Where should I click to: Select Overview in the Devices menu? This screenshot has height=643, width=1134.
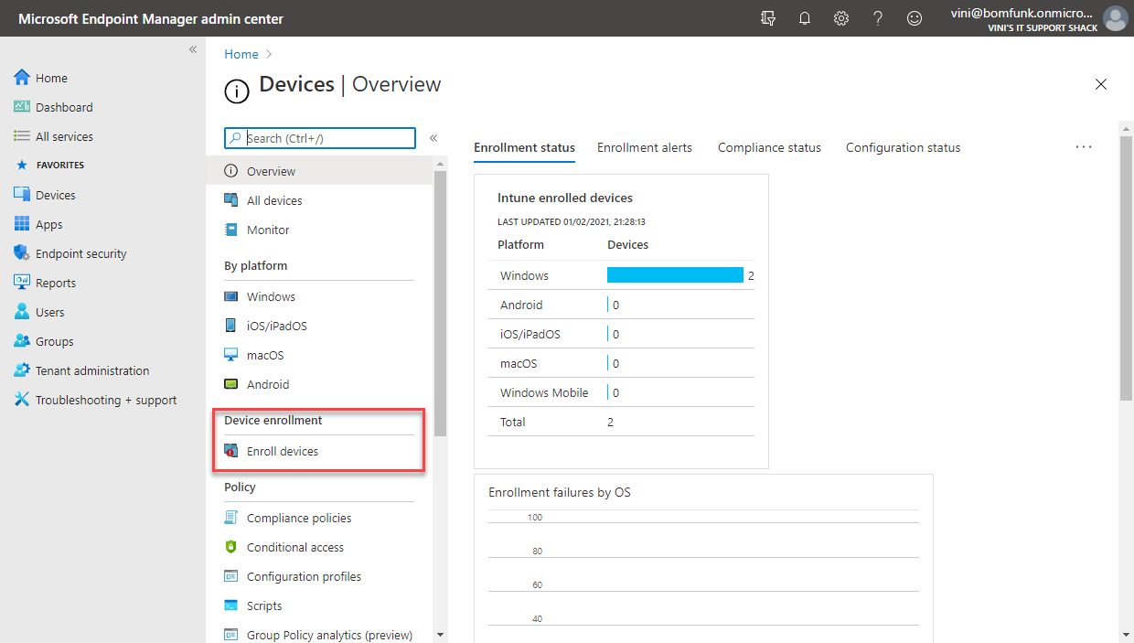click(319, 171)
